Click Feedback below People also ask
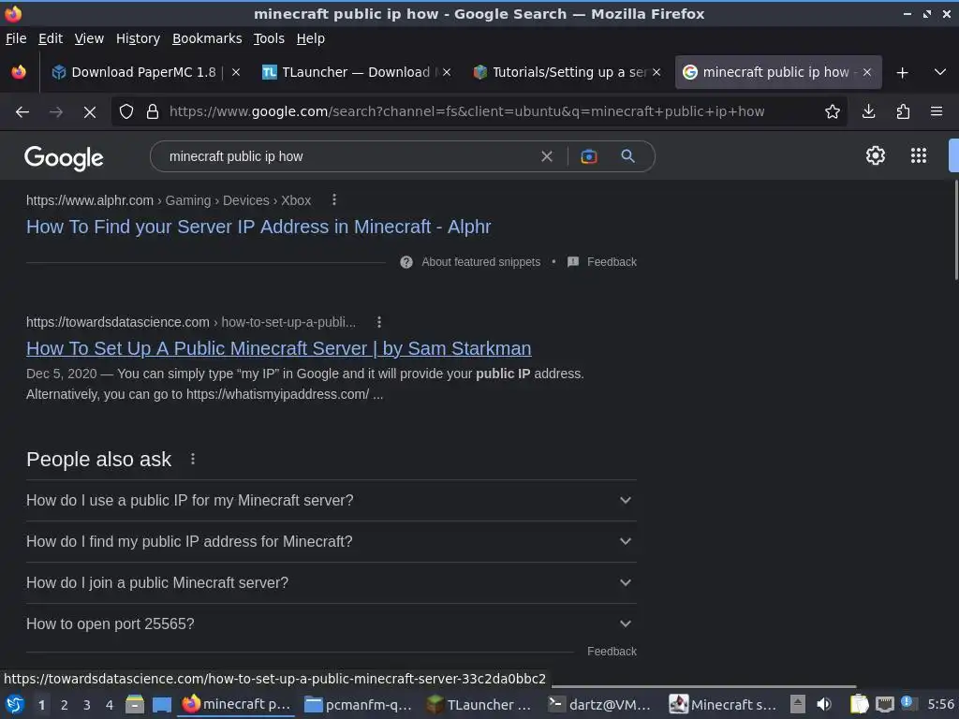The image size is (959, 719). 612,652
